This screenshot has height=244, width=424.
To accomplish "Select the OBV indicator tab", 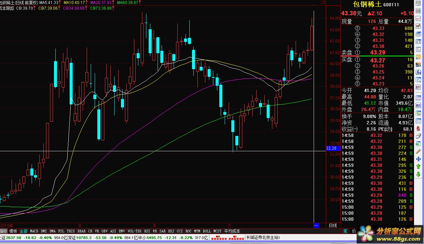I will [105, 231].
